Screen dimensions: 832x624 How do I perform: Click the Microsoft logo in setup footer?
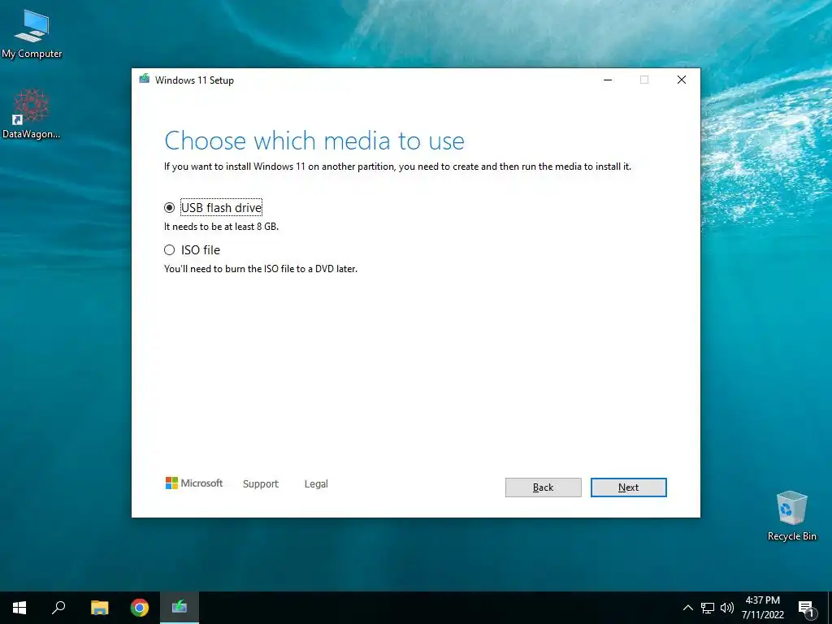194,483
